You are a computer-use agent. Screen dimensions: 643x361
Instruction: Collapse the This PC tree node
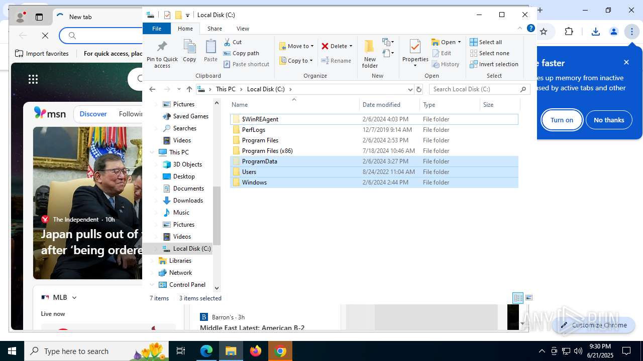152,152
